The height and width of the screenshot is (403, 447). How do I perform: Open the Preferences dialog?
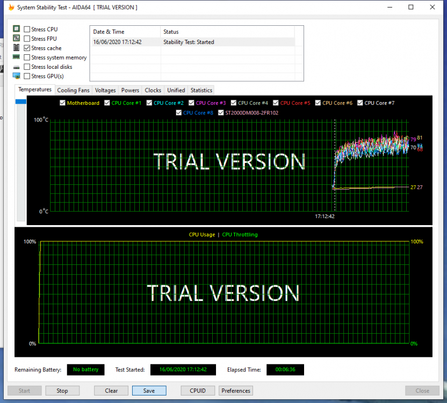tap(236, 391)
